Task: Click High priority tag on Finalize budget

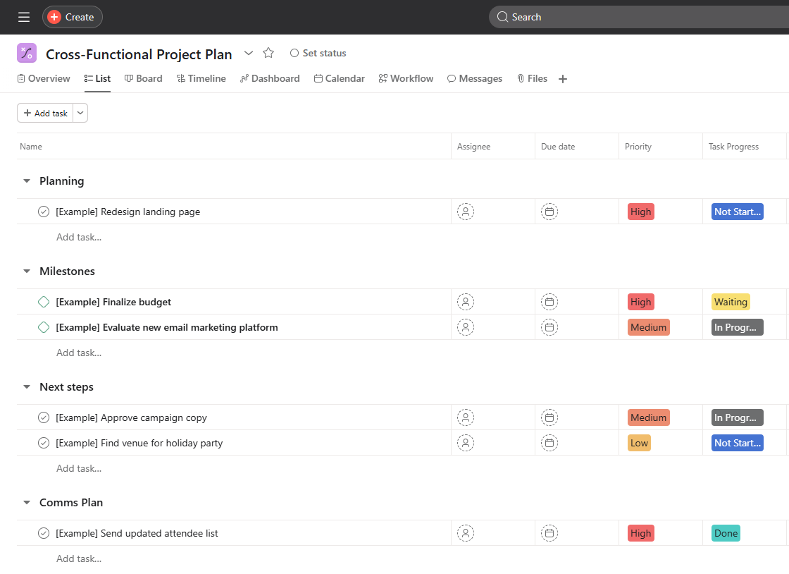Action: click(640, 302)
